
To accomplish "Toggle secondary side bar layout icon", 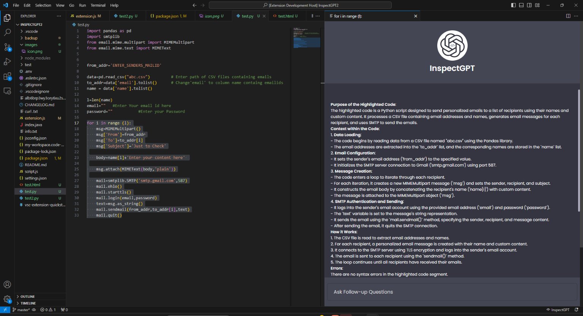I will click(529, 5).
